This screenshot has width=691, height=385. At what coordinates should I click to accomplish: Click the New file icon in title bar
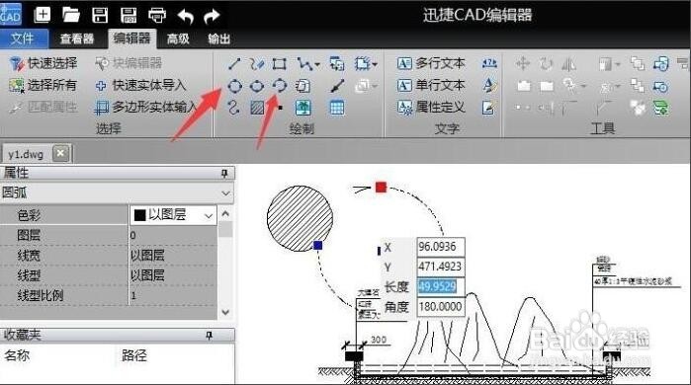point(43,15)
